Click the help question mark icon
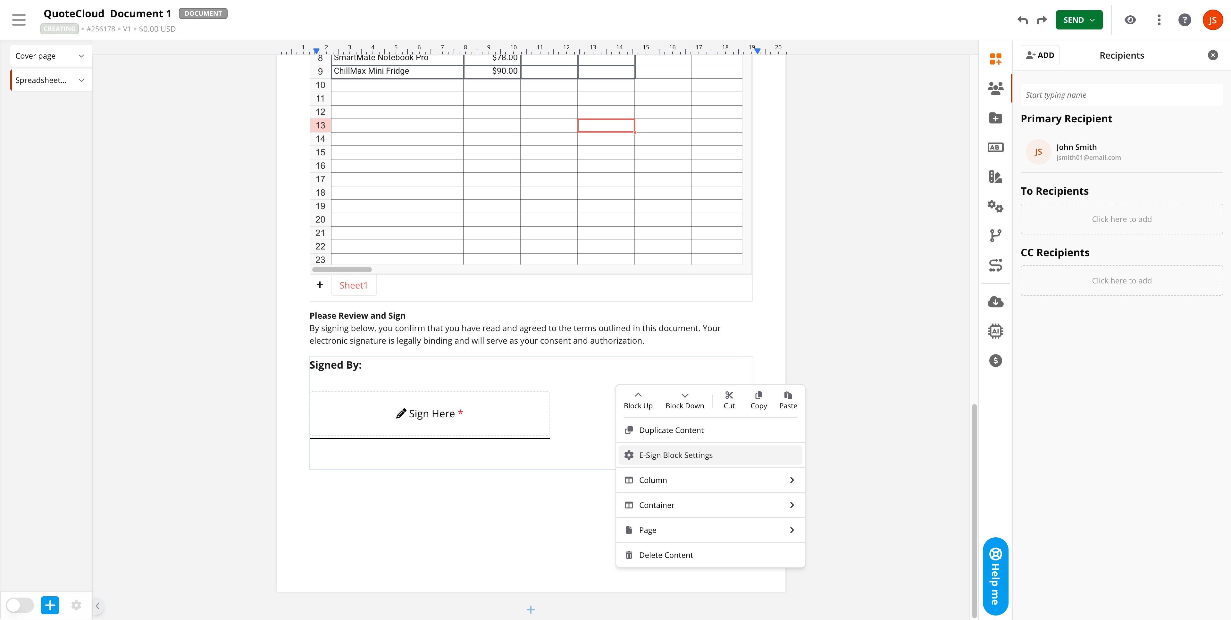 (1184, 20)
